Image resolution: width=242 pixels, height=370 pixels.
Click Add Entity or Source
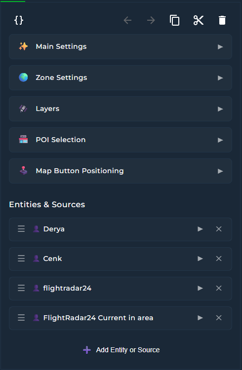[121, 350]
